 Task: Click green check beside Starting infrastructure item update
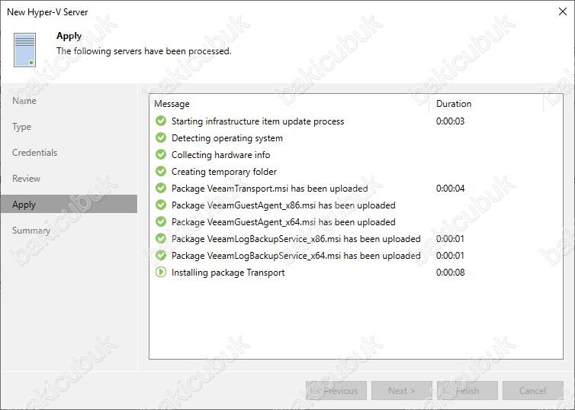(x=161, y=121)
